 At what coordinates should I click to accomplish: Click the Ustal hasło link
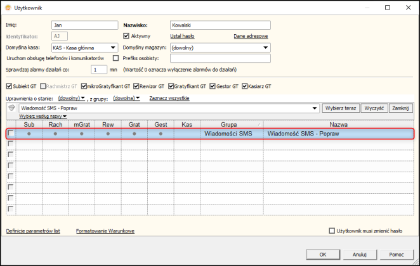pyautogui.click(x=182, y=36)
